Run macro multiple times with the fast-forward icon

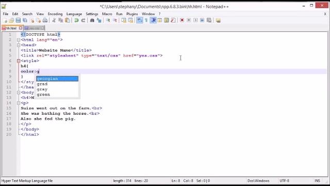coord(202,20)
